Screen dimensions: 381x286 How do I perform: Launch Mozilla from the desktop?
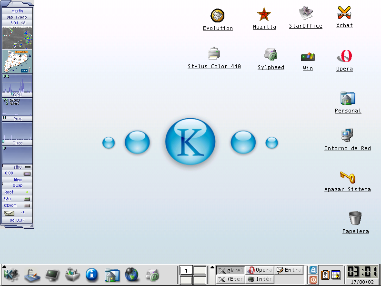coord(264,14)
